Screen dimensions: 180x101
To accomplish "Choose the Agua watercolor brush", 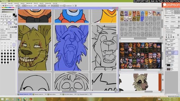I will [x=14, y=20].
